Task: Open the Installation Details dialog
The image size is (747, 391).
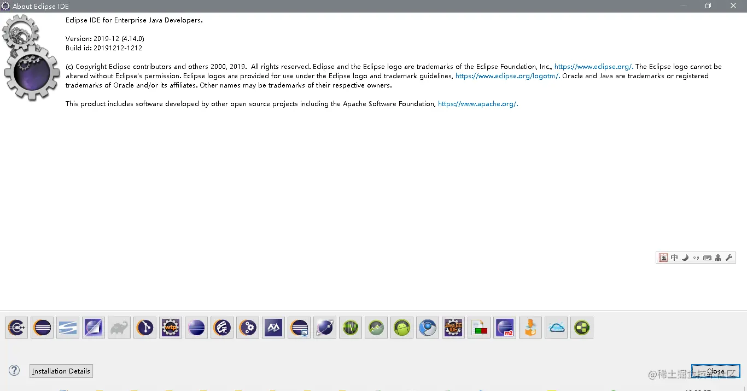Action: pos(61,371)
